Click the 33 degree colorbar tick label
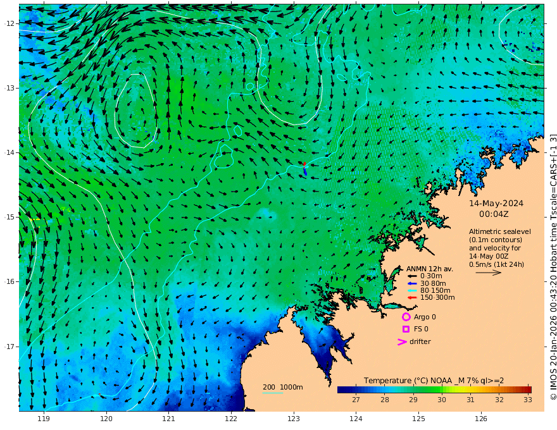The image size is (557, 430). (x=528, y=400)
